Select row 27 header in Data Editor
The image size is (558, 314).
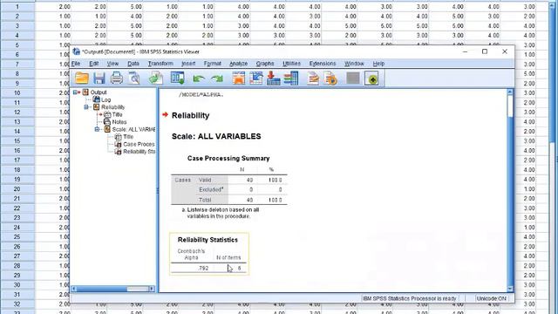click(17, 256)
